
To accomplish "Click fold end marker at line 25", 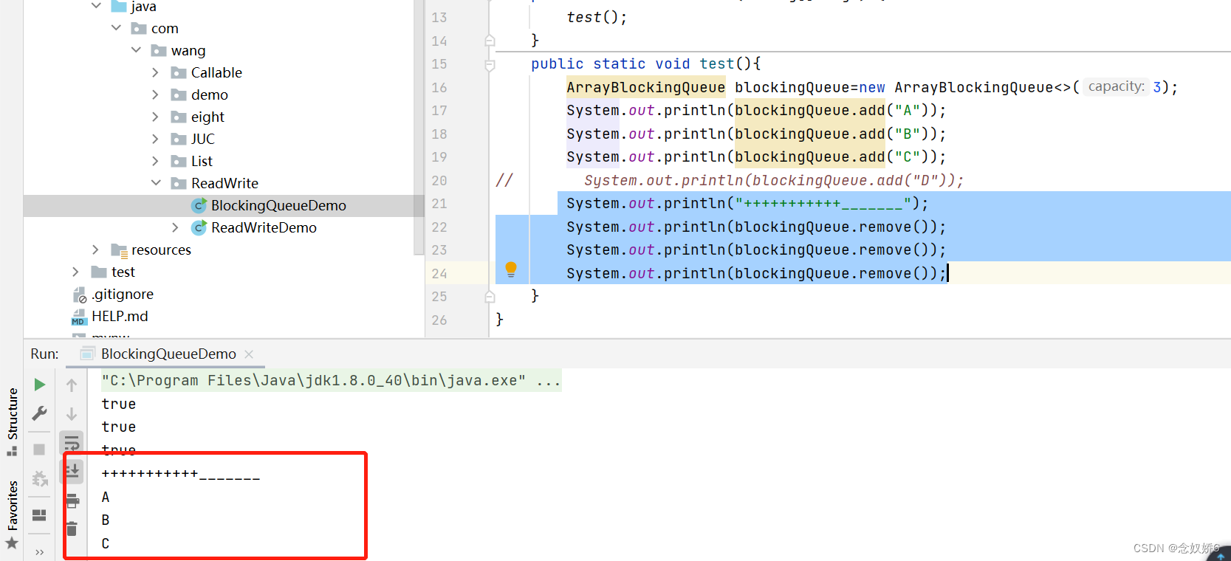I will coord(490,297).
